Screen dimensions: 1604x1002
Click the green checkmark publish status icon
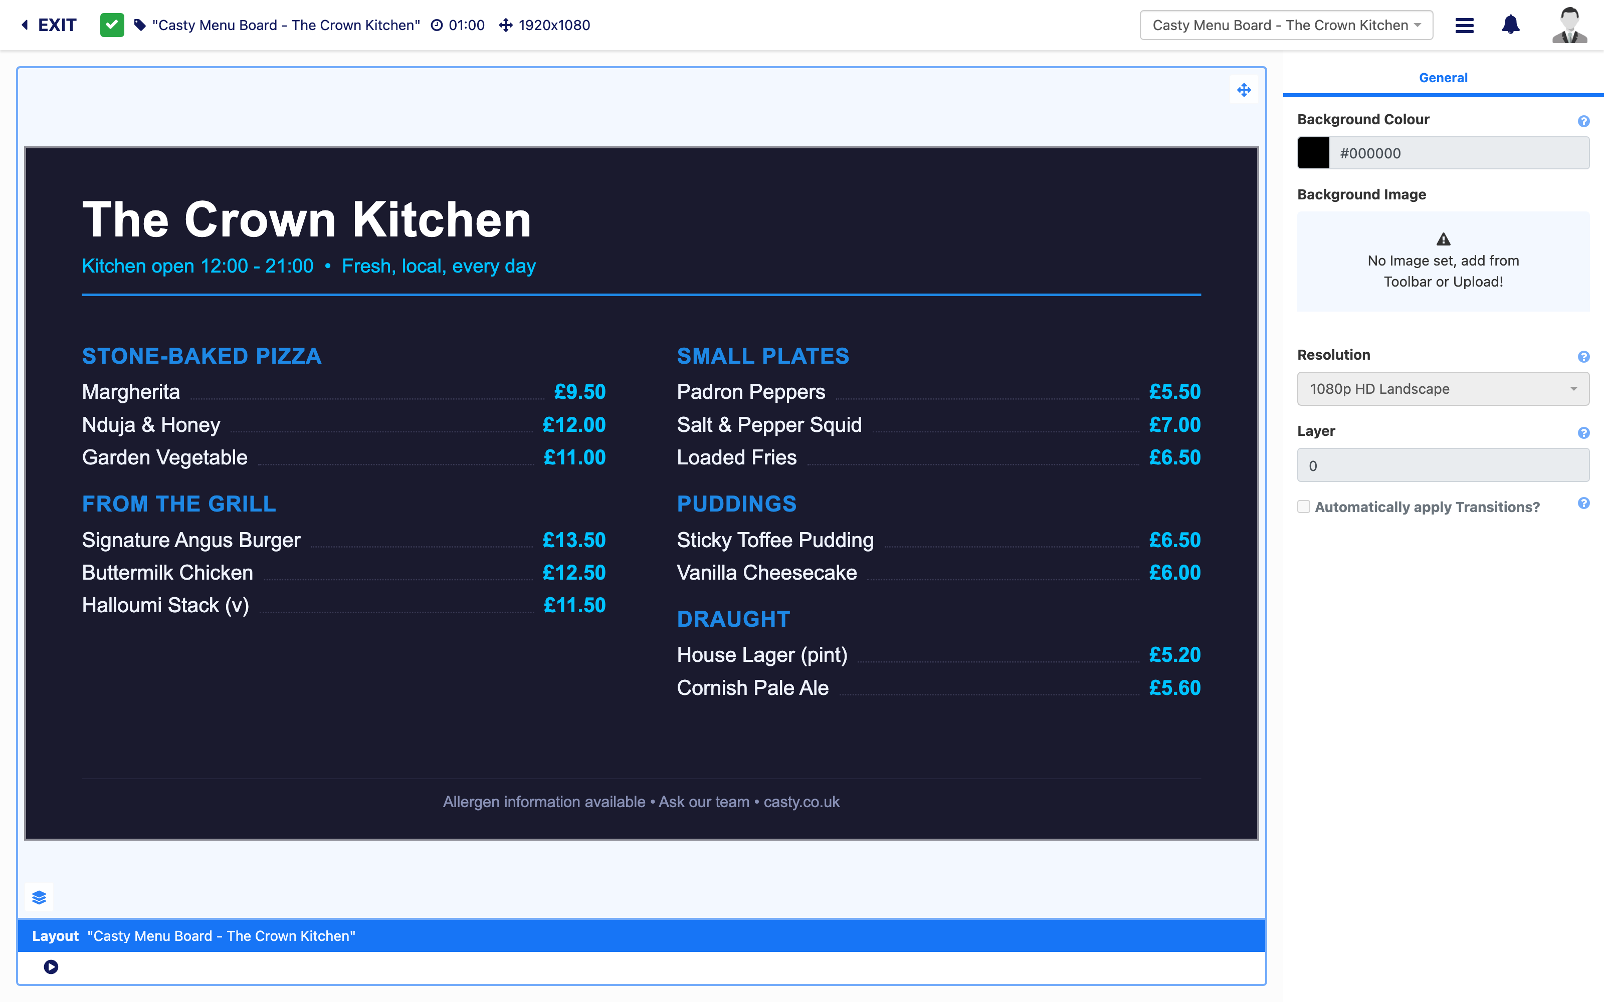[112, 25]
